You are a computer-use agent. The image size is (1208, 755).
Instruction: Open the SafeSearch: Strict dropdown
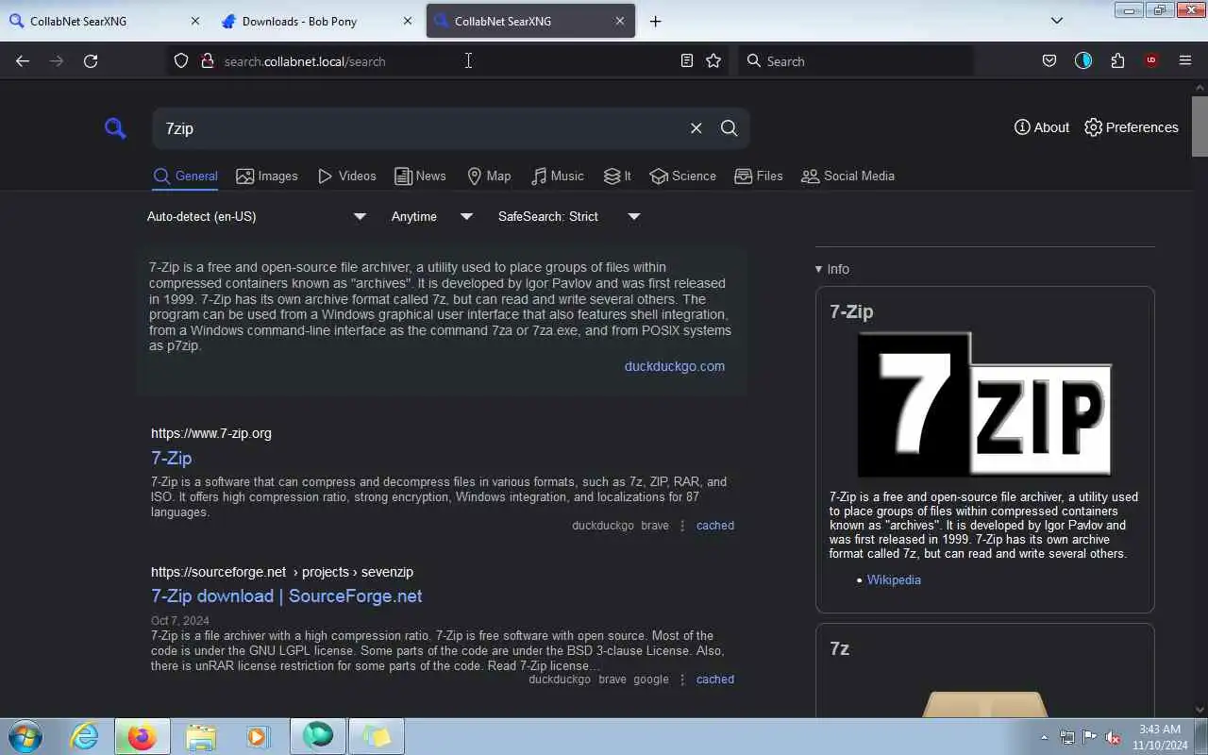pyautogui.click(x=570, y=216)
